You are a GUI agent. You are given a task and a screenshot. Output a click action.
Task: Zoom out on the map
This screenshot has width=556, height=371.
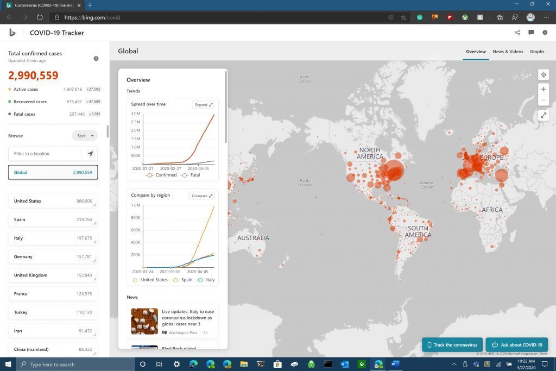point(543,100)
